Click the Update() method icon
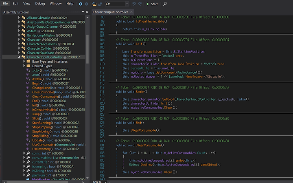The width and height of the screenshot is (293, 183). tap(28, 140)
